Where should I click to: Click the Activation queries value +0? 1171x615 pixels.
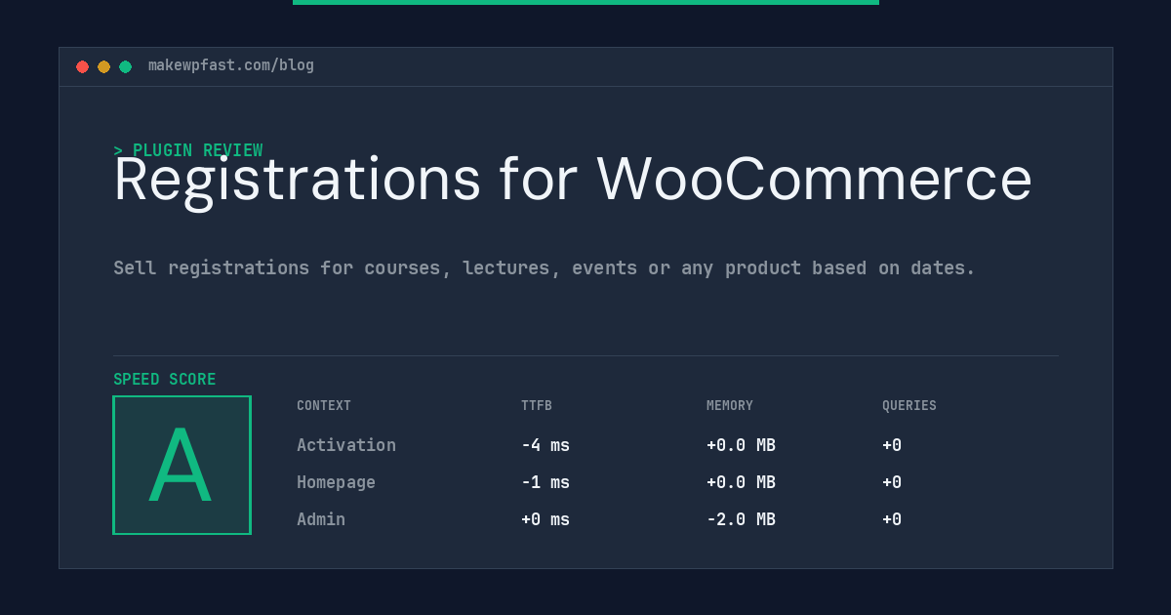pos(892,445)
